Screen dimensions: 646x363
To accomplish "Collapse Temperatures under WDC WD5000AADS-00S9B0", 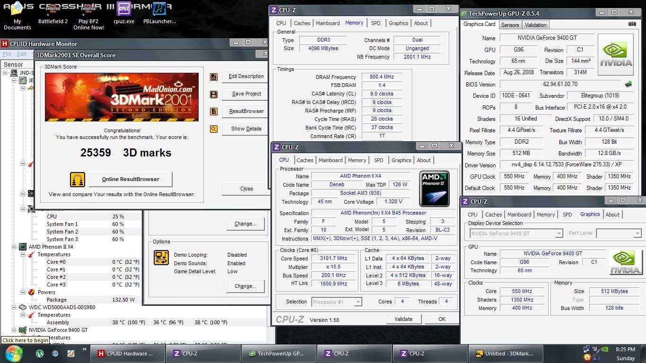I will [x=23, y=315].
